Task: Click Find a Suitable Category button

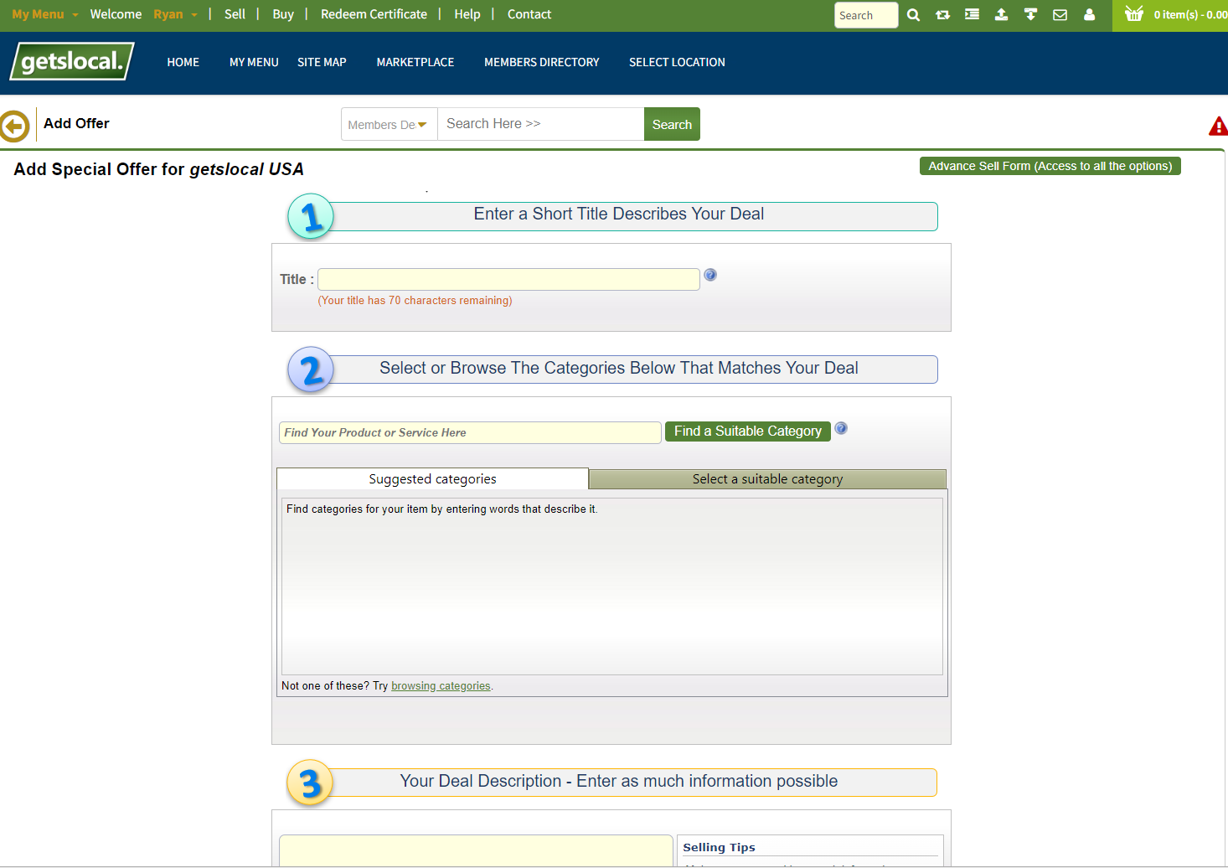Action: (748, 431)
